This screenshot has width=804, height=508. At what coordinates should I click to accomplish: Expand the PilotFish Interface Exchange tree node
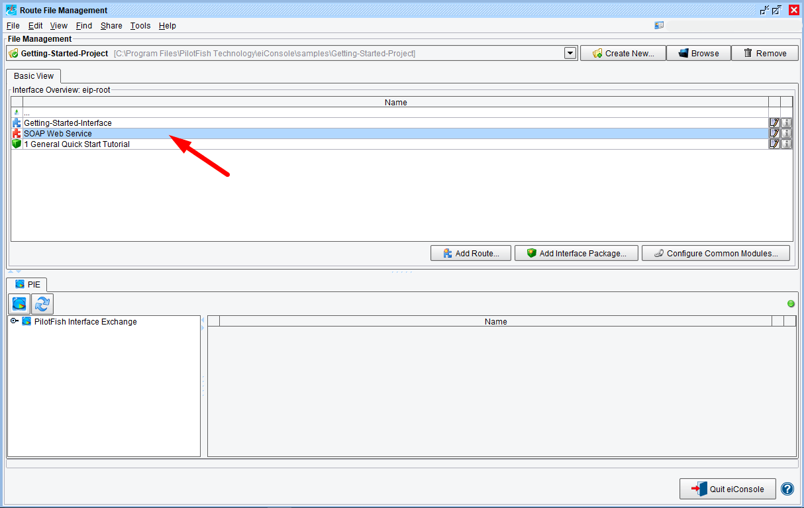14,321
